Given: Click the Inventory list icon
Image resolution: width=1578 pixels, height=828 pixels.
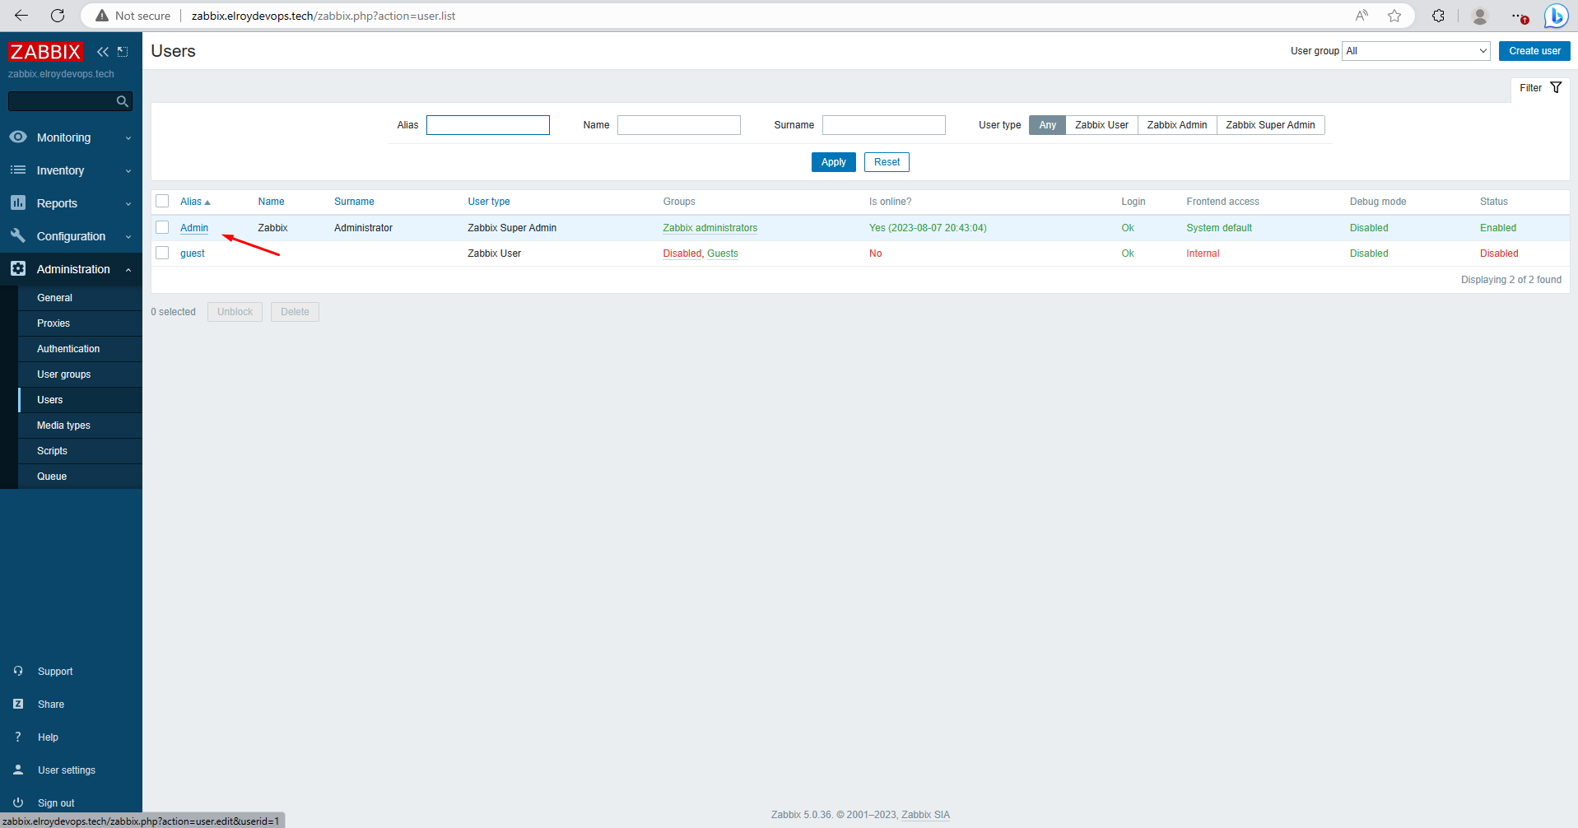Looking at the screenshot, I should [x=18, y=170].
